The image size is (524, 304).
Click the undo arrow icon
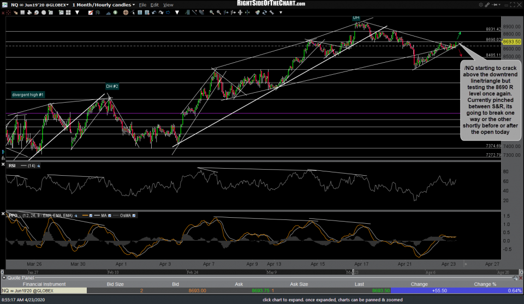coord(154,13)
